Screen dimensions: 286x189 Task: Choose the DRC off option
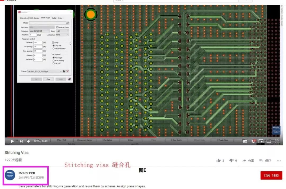click(53, 63)
